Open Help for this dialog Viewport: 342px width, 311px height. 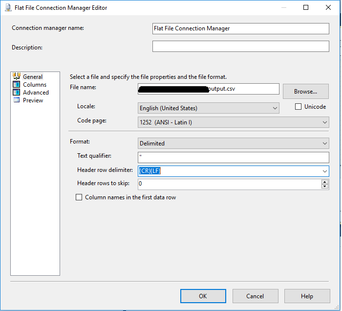pos(307,296)
